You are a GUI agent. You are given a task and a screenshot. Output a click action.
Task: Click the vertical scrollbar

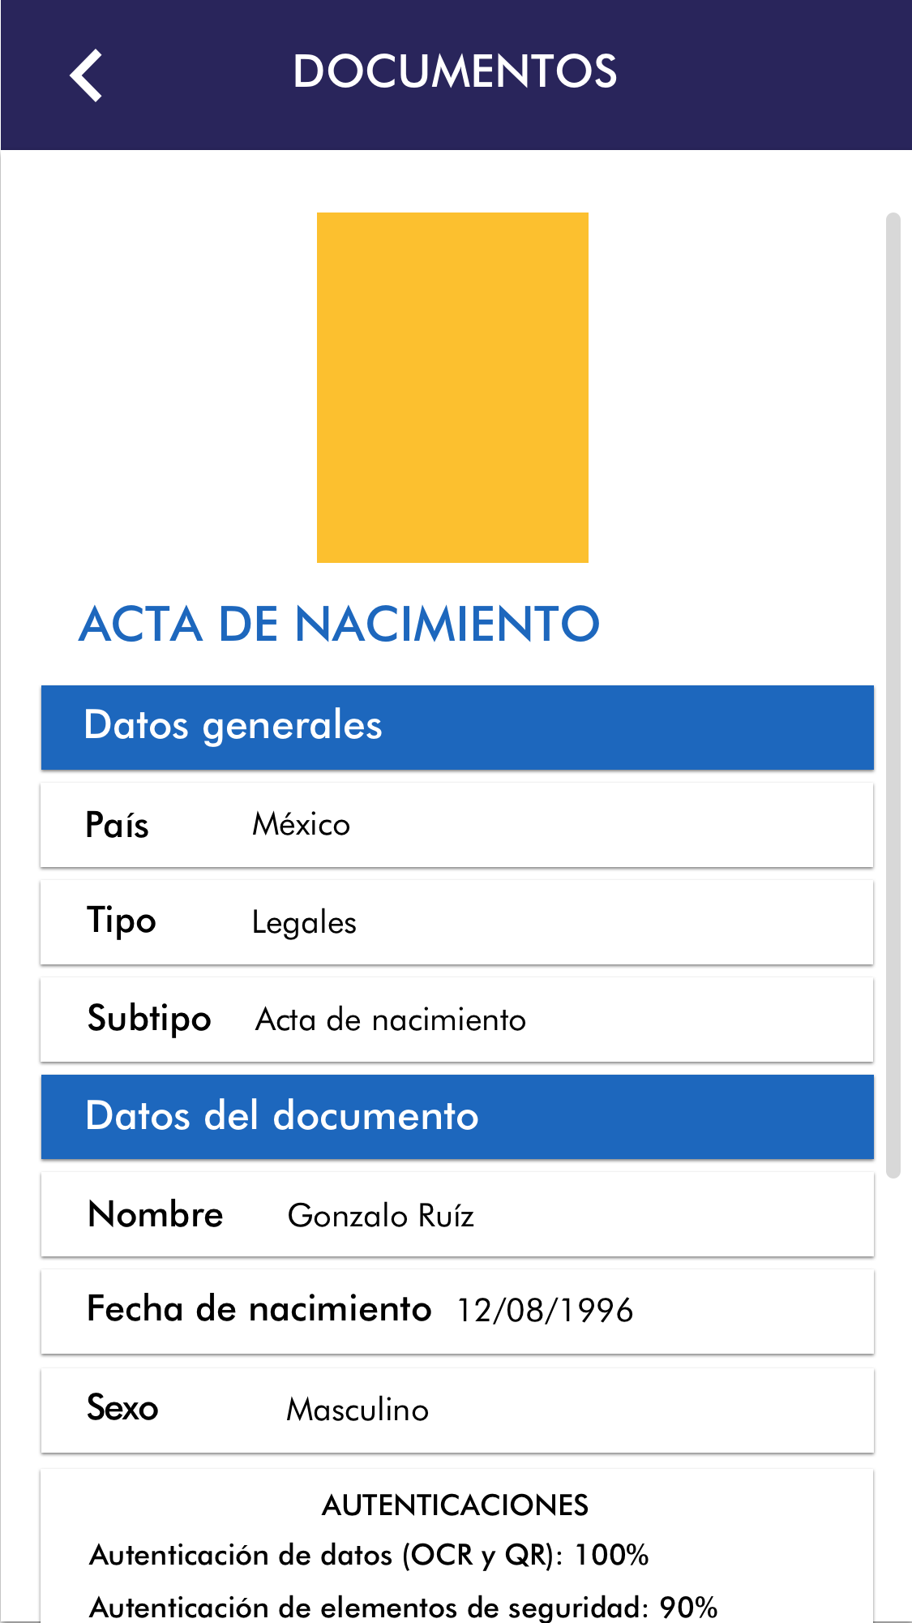click(893, 694)
